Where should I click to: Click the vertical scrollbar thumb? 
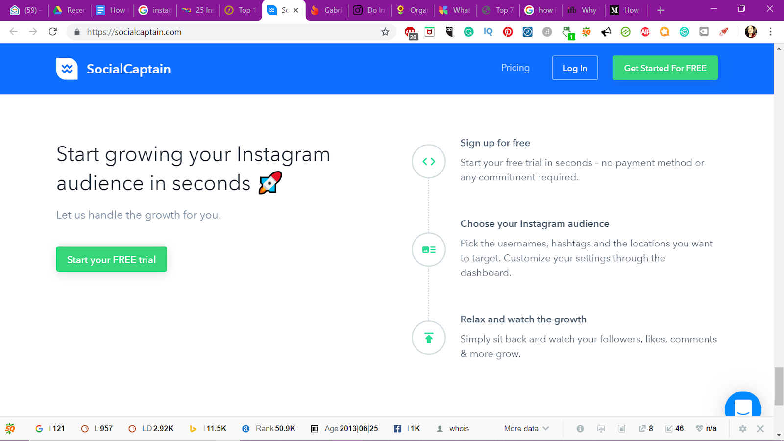(779, 386)
